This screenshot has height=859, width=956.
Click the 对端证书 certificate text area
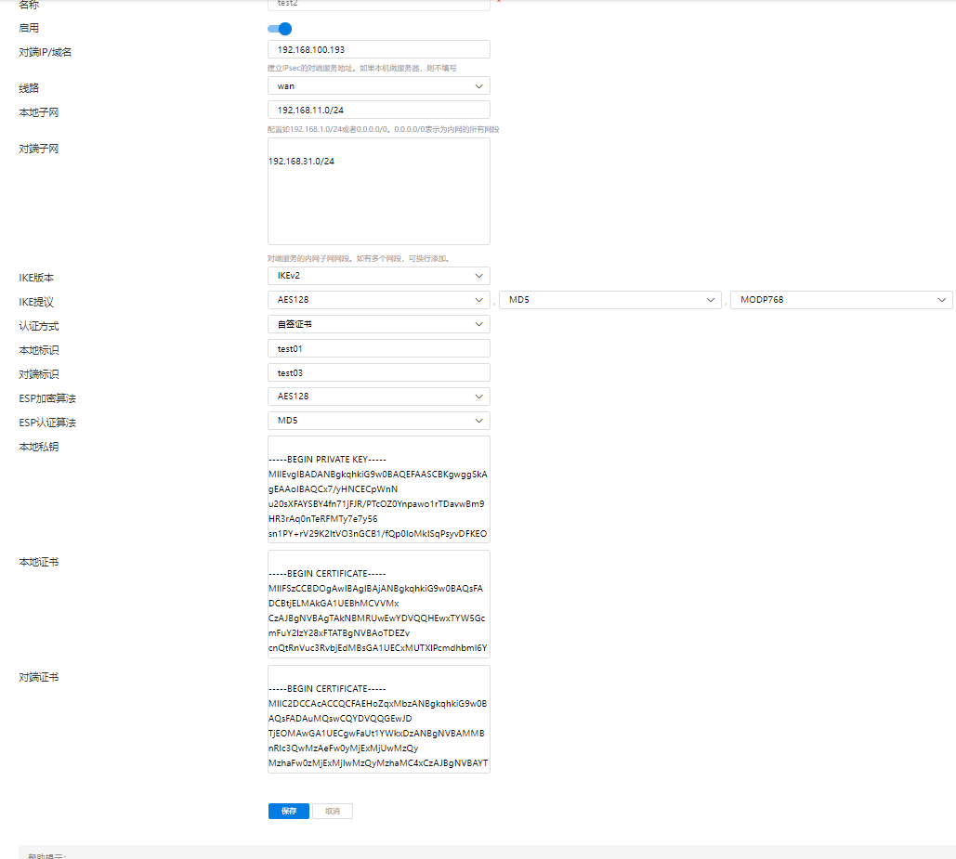378,719
